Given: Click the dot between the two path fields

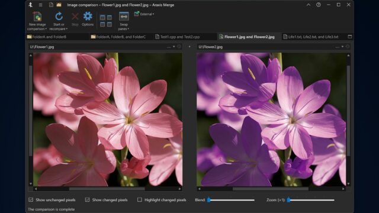Looking at the screenshot, I should pyautogui.click(x=189, y=47).
